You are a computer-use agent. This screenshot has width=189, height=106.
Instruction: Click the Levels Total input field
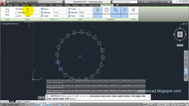coord(86,16)
